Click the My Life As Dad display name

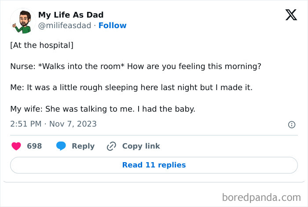[x=71, y=15]
